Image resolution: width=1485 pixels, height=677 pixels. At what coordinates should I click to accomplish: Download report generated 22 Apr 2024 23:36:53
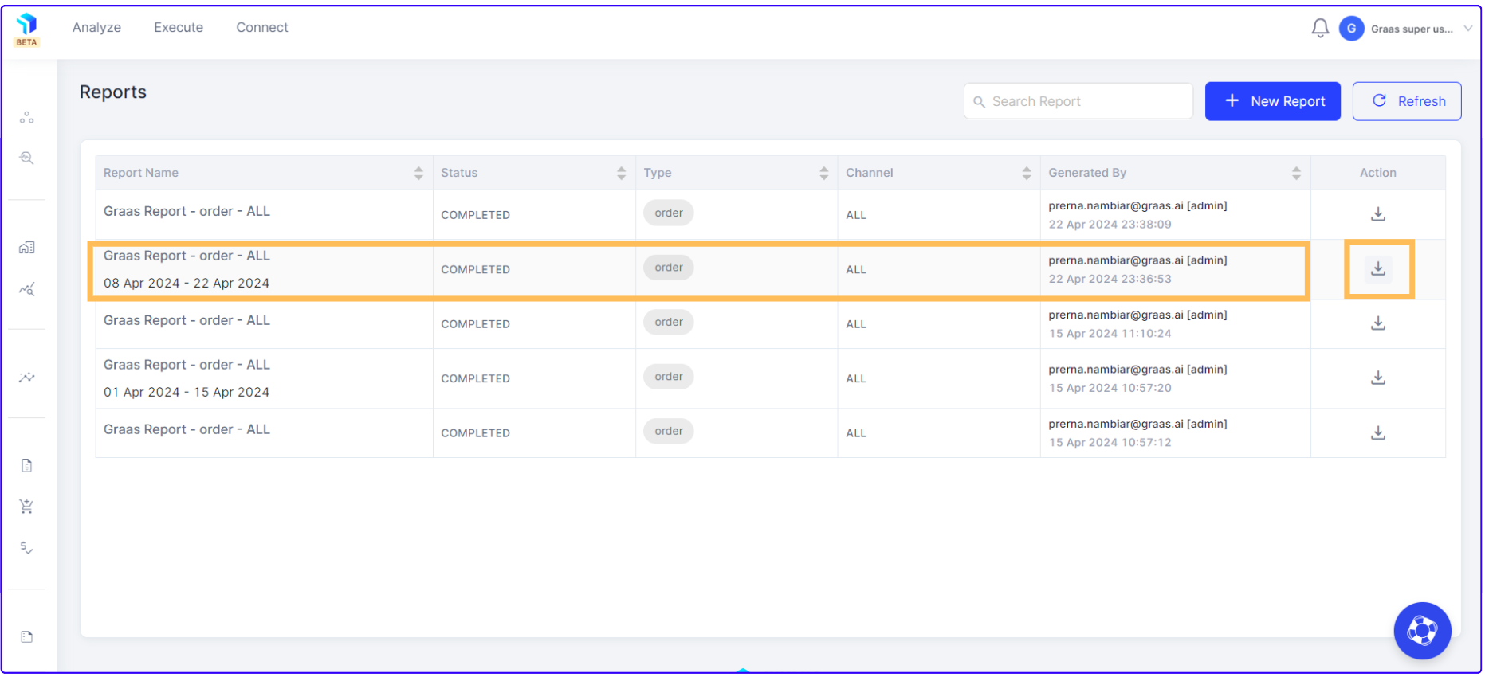tap(1377, 269)
